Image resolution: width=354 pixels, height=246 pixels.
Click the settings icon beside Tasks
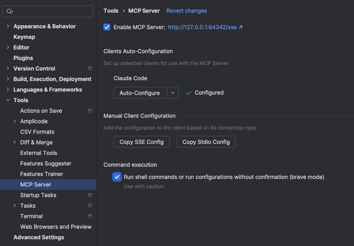[x=90, y=205]
